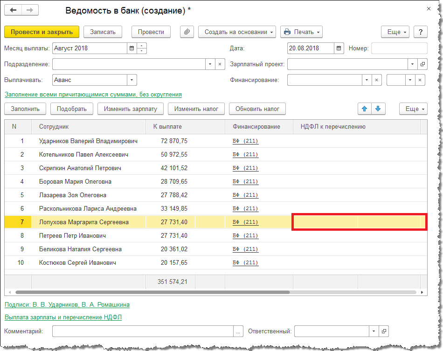Open Создать на основании menu
Image resolution: width=443 pixels, height=351 pixels.
pyautogui.click(x=237, y=32)
